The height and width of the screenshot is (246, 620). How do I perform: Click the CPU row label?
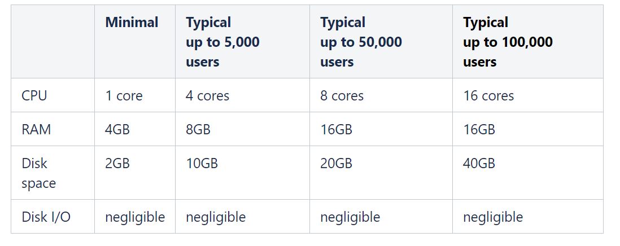[34, 95]
